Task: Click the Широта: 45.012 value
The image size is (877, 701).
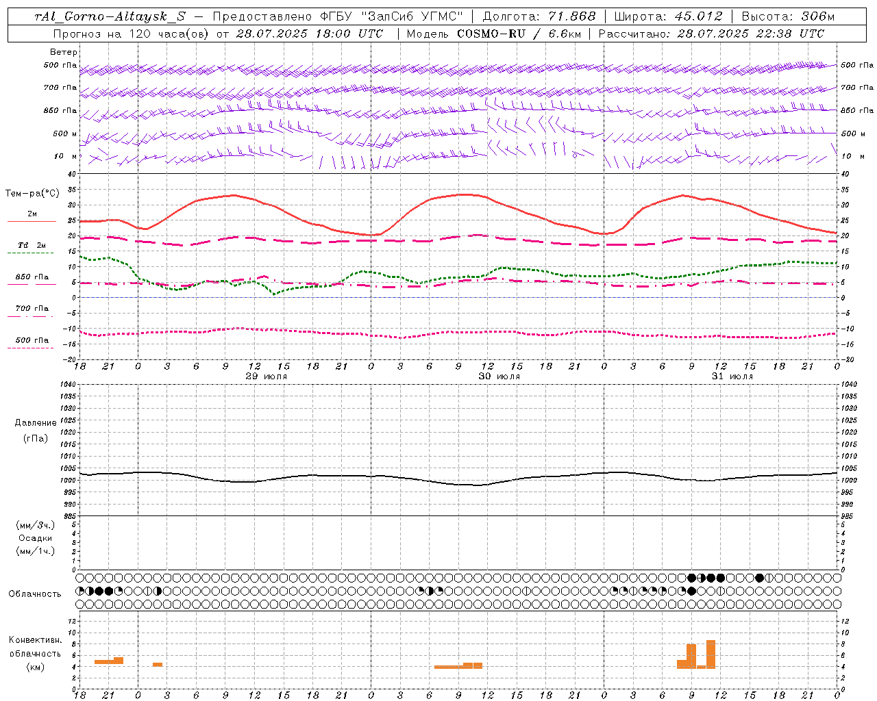Action: [668, 16]
